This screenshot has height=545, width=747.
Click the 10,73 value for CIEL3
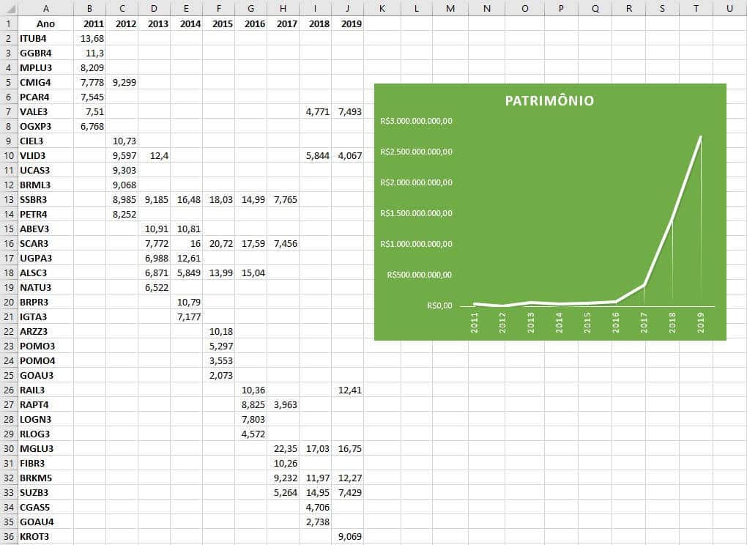pos(122,141)
